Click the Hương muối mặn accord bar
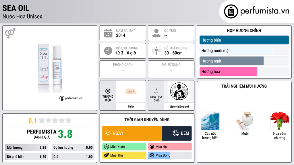 coord(244,50)
